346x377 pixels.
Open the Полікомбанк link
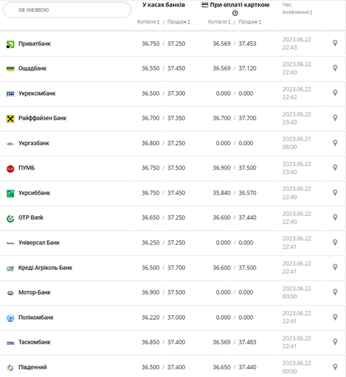36,317
